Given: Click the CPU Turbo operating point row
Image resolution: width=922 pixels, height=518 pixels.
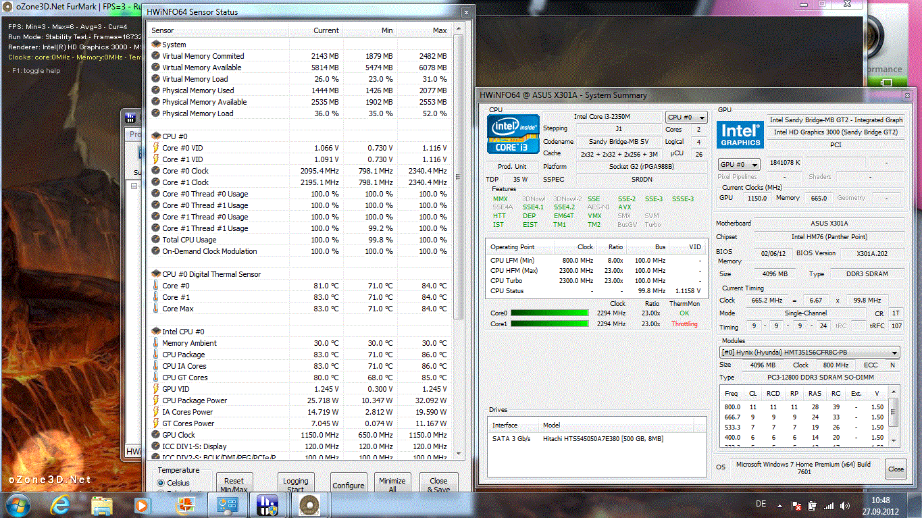Looking at the screenshot, I should (597, 280).
